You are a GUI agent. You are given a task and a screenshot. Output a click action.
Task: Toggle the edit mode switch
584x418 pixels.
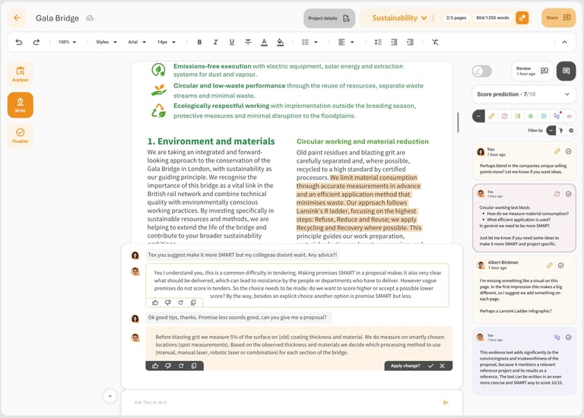point(482,71)
